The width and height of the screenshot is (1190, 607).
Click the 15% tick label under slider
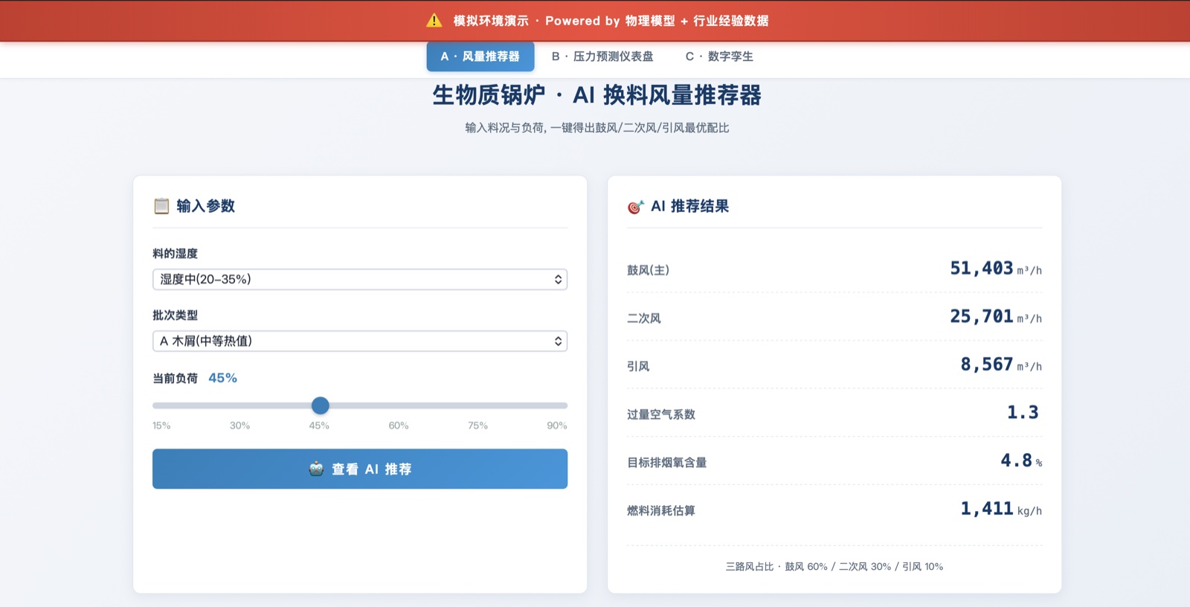(x=161, y=425)
